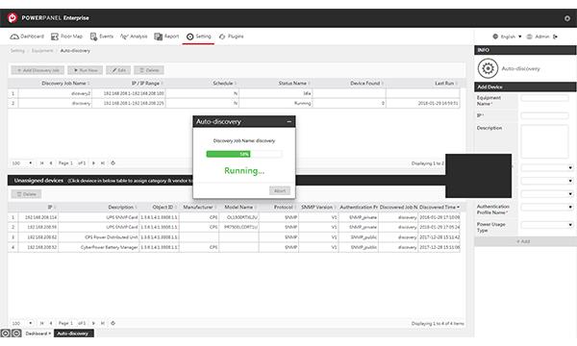Viewport: 577px width, 346px height.
Task: Sort by the Discovery Job Name column header
Action: coord(55,84)
